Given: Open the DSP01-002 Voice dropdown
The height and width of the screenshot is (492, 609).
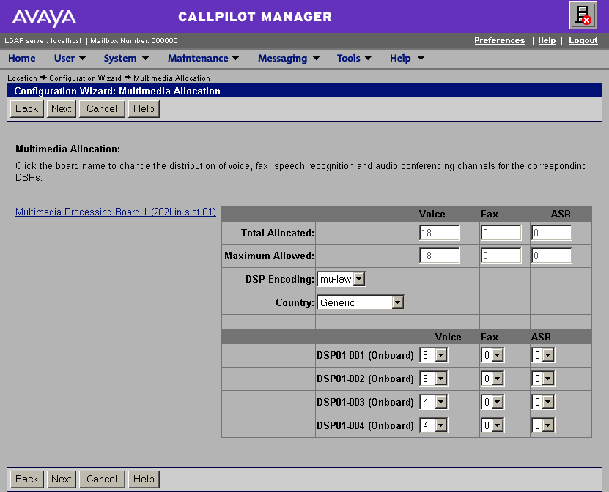Looking at the screenshot, I should coord(433,379).
